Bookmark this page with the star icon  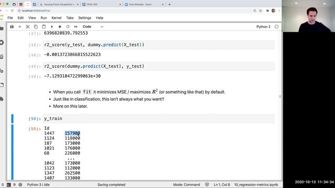(x=261, y=10)
